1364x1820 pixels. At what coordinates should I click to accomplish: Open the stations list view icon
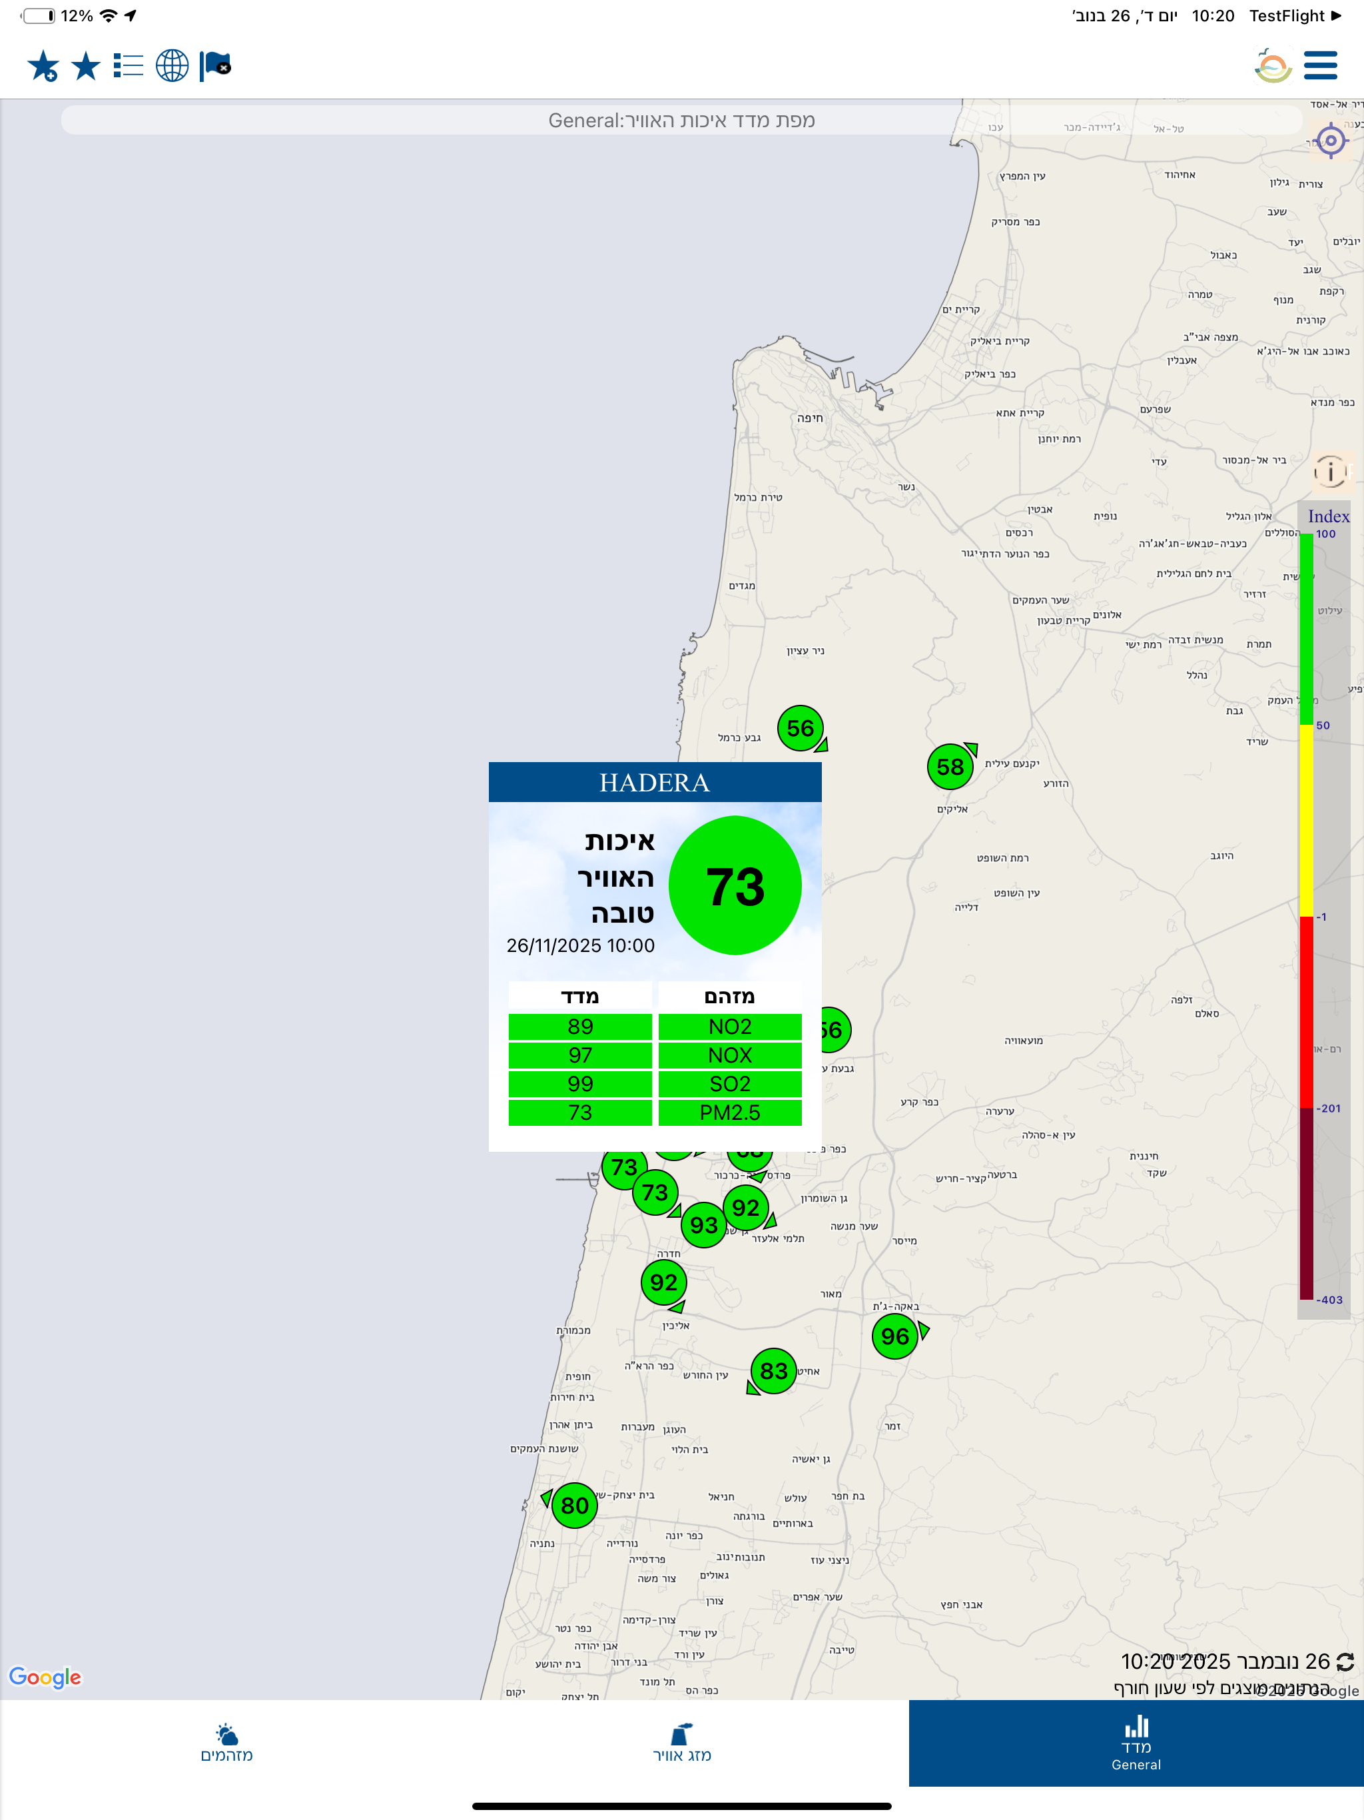[129, 66]
